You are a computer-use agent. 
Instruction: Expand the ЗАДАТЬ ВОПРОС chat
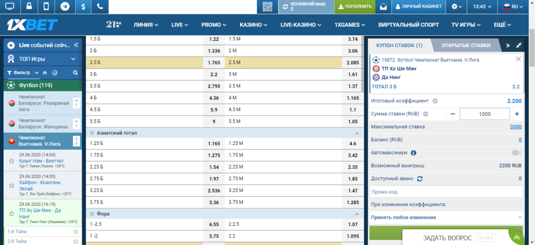click(517, 238)
